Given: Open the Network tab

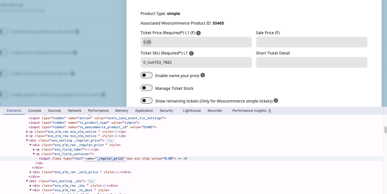Looking at the screenshot, I should click(75, 111).
